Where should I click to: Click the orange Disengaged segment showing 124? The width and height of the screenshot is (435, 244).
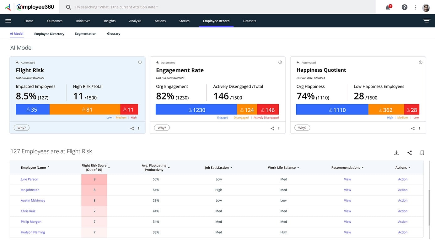(247, 110)
